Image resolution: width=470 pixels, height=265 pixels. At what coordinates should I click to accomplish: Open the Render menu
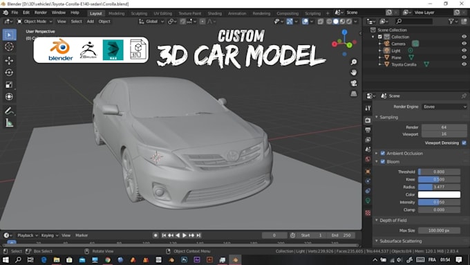tap(41, 13)
